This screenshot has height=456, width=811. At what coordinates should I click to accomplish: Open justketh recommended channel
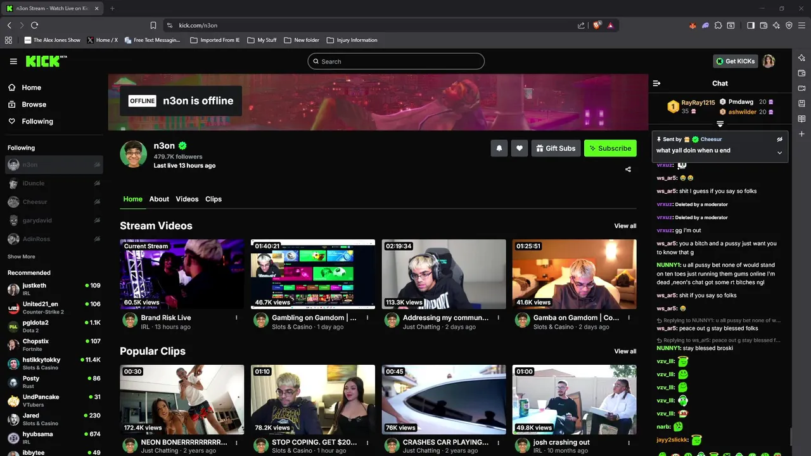[54, 289]
